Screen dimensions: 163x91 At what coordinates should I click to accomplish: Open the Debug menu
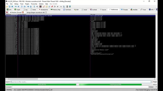coord(16,4)
